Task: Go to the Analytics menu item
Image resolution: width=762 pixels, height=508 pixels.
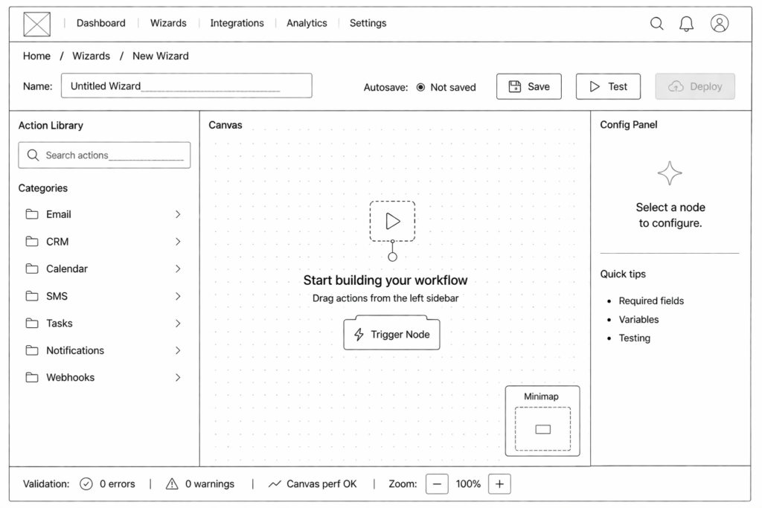Action: (x=307, y=23)
